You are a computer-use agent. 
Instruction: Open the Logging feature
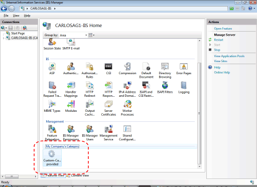[184, 88]
